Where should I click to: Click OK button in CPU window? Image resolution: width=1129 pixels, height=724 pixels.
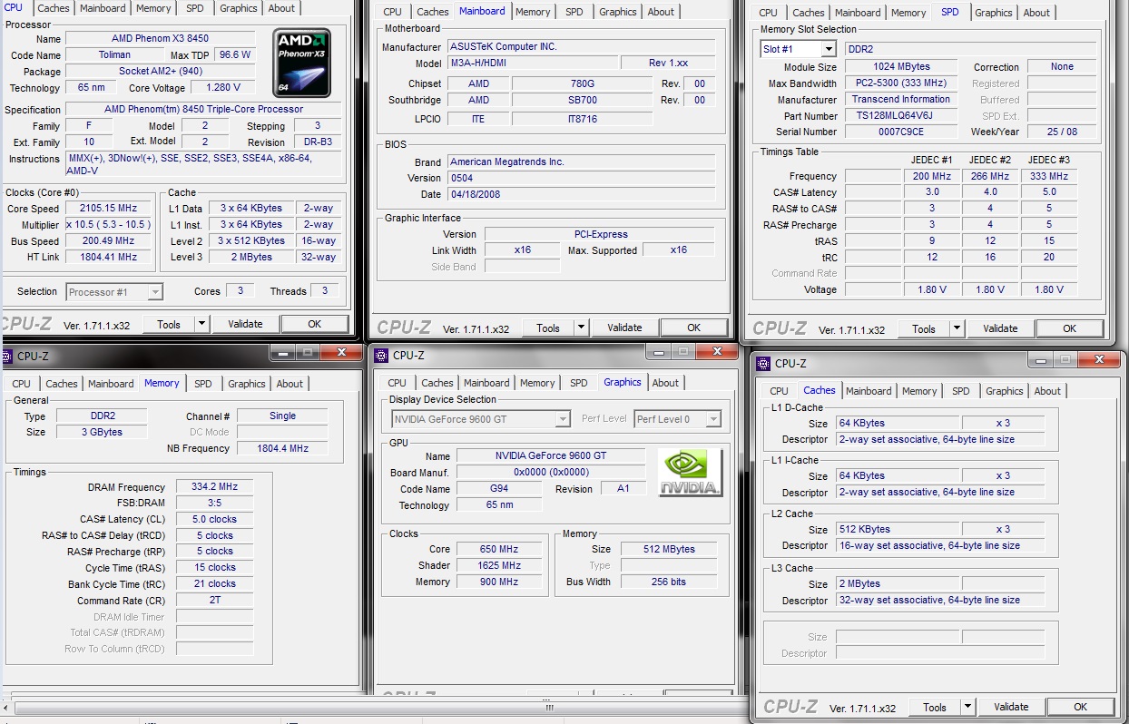(314, 324)
